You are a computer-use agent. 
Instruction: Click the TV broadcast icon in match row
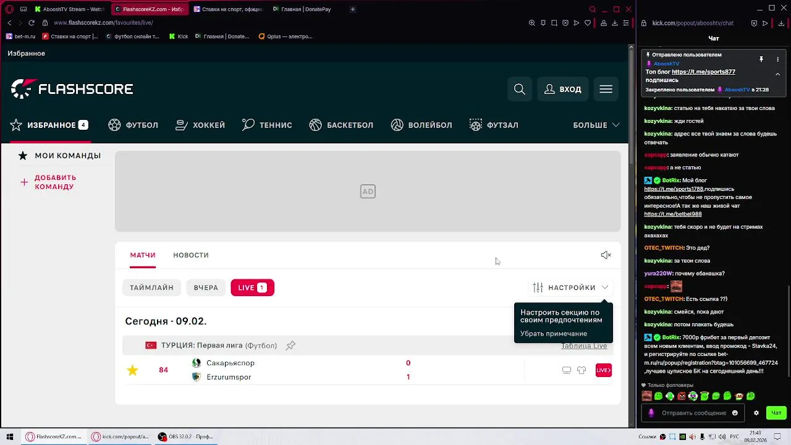[567, 370]
